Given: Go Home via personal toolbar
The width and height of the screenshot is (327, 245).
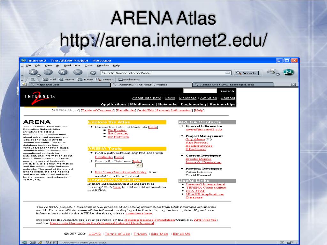Looking at the screenshot, I should (67, 79).
